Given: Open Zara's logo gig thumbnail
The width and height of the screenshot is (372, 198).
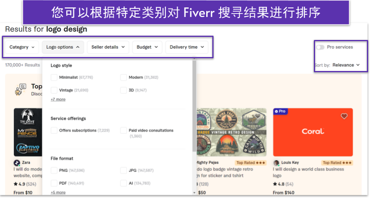Looking at the screenshot, I should pos(28,132).
